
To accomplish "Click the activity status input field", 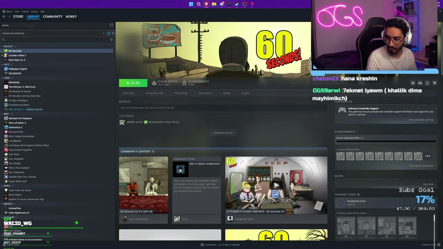I will (223, 108).
